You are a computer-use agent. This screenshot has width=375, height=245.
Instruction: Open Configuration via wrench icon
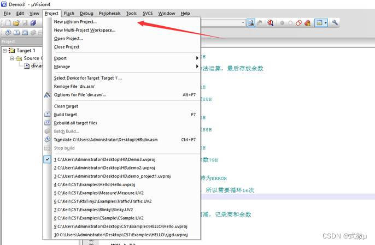[x=335, y=23]
